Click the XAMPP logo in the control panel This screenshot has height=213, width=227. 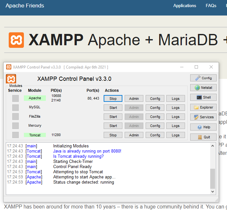(11, 79)
